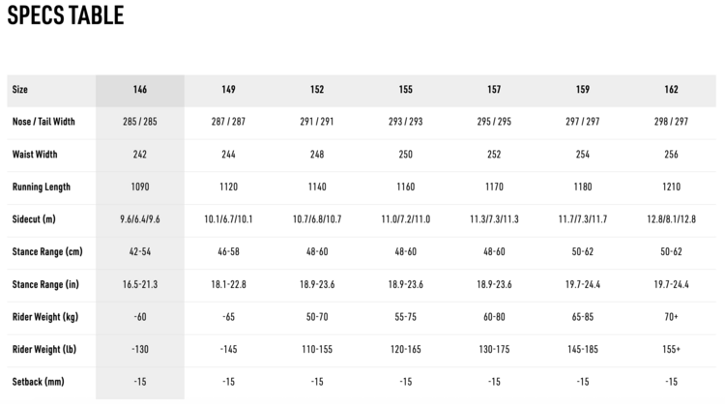
Task: Select the 159 size column header
Action: [x=583, y=90]
